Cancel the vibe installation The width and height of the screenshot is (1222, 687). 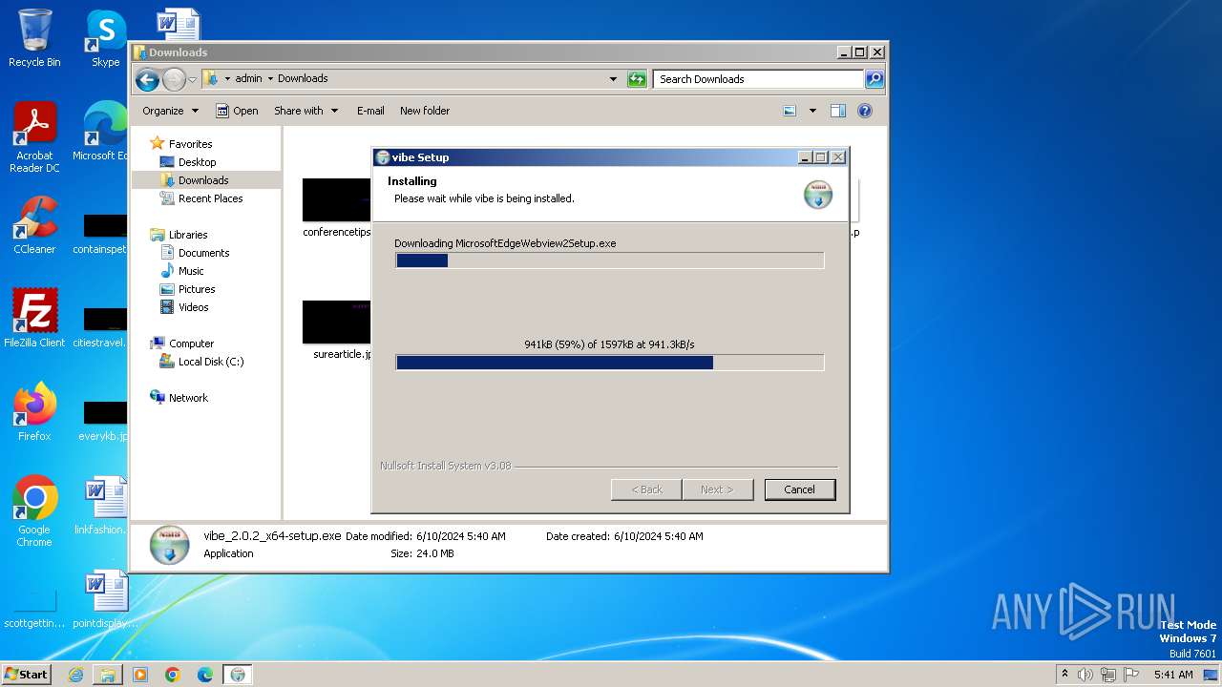(800, 489)
